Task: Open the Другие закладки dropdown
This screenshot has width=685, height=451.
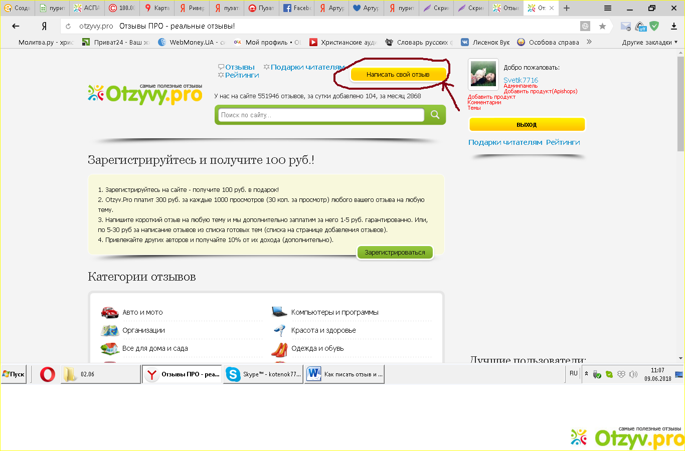Action: click(x=649, y=42)
